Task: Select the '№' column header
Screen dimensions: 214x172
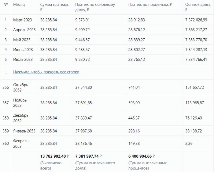Action: click(6, 5)
